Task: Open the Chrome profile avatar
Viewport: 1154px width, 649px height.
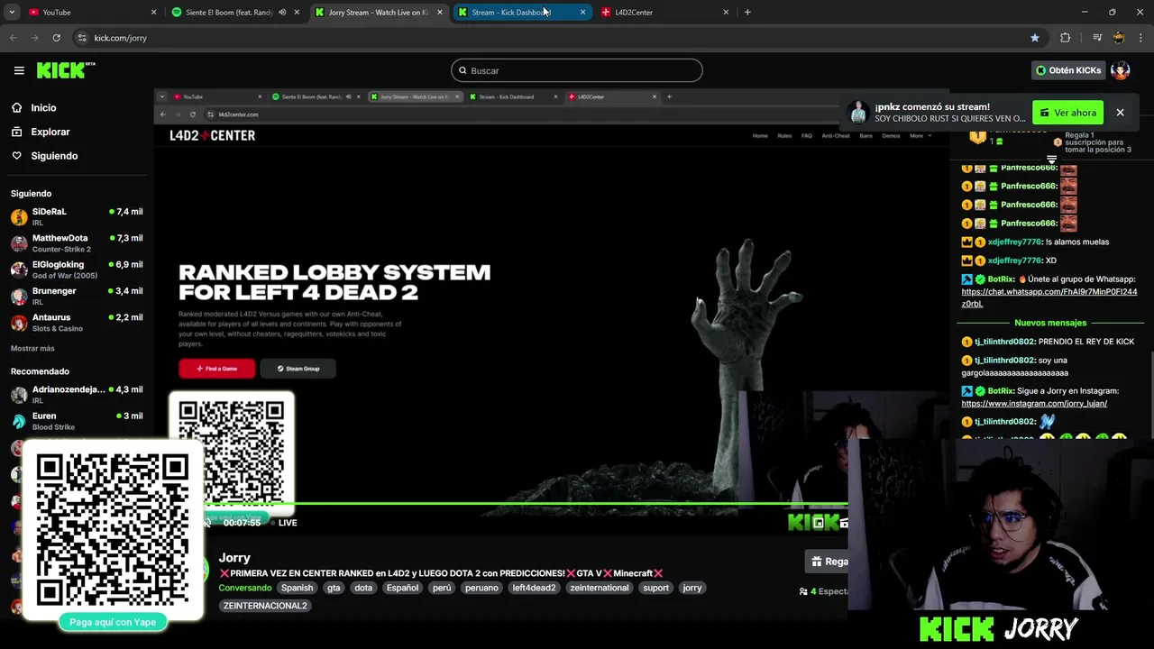Action: pyautogui.click(x=1119, y=38)
